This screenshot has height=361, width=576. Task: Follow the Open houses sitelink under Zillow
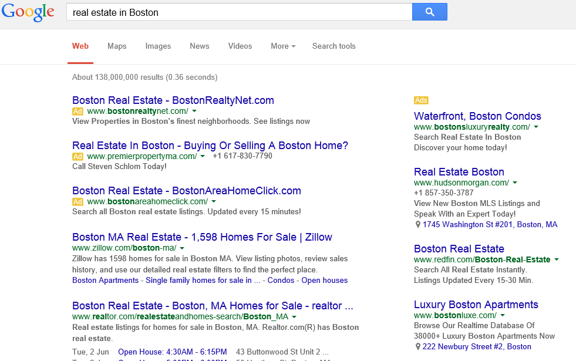[324, 280]
